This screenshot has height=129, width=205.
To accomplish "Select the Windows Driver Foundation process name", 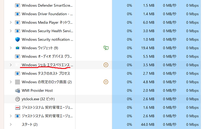I will [47, 14].
